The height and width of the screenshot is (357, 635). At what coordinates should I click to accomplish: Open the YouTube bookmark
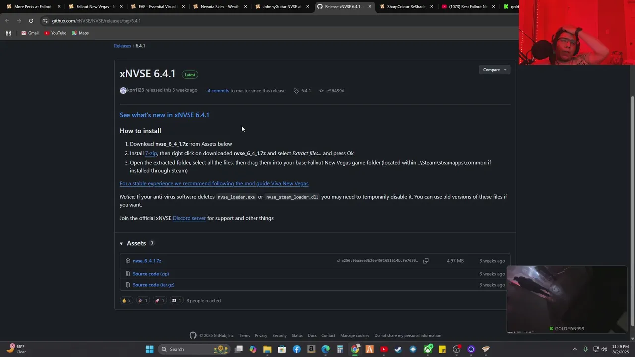click(x=55, y=33)
